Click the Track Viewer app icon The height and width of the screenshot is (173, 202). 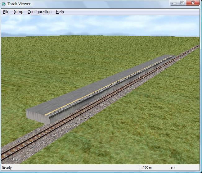pos(4,4)
